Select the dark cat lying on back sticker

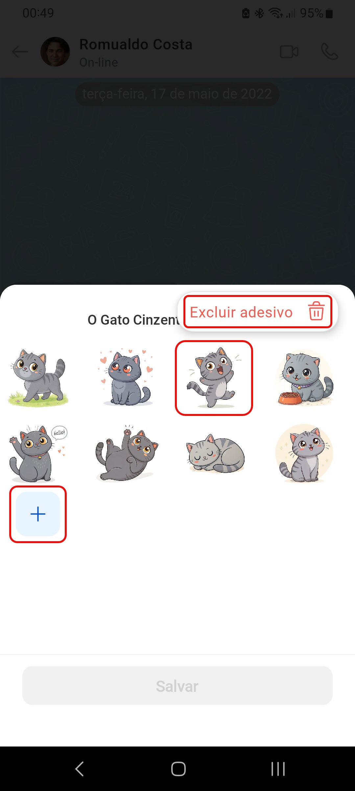(x=127, y=453)
